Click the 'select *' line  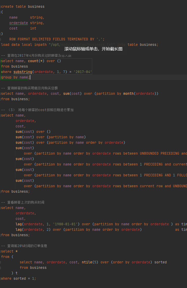point(9,251)
